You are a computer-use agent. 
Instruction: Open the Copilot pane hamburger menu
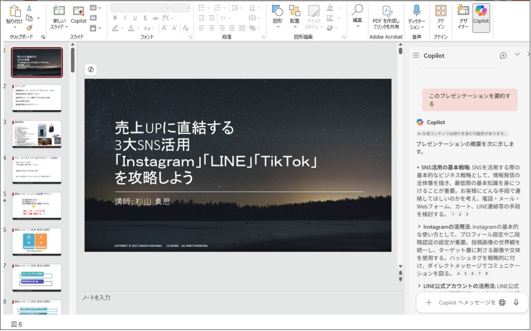coord(416,56)
